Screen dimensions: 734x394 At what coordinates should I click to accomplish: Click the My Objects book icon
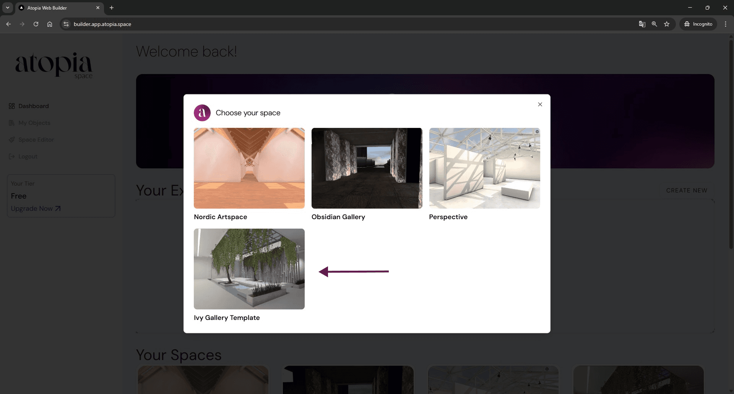12,123
